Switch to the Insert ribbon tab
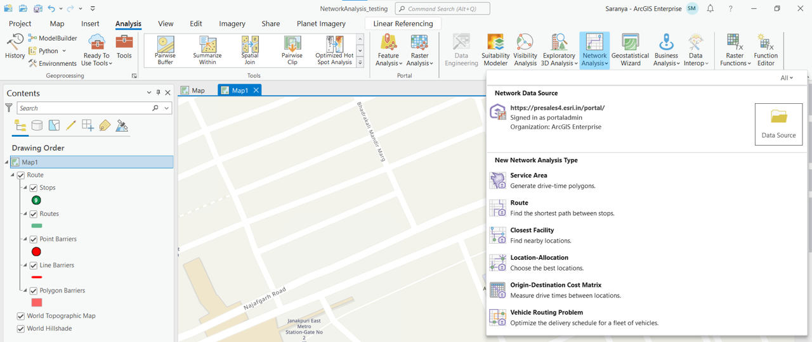 pos(90,23)
